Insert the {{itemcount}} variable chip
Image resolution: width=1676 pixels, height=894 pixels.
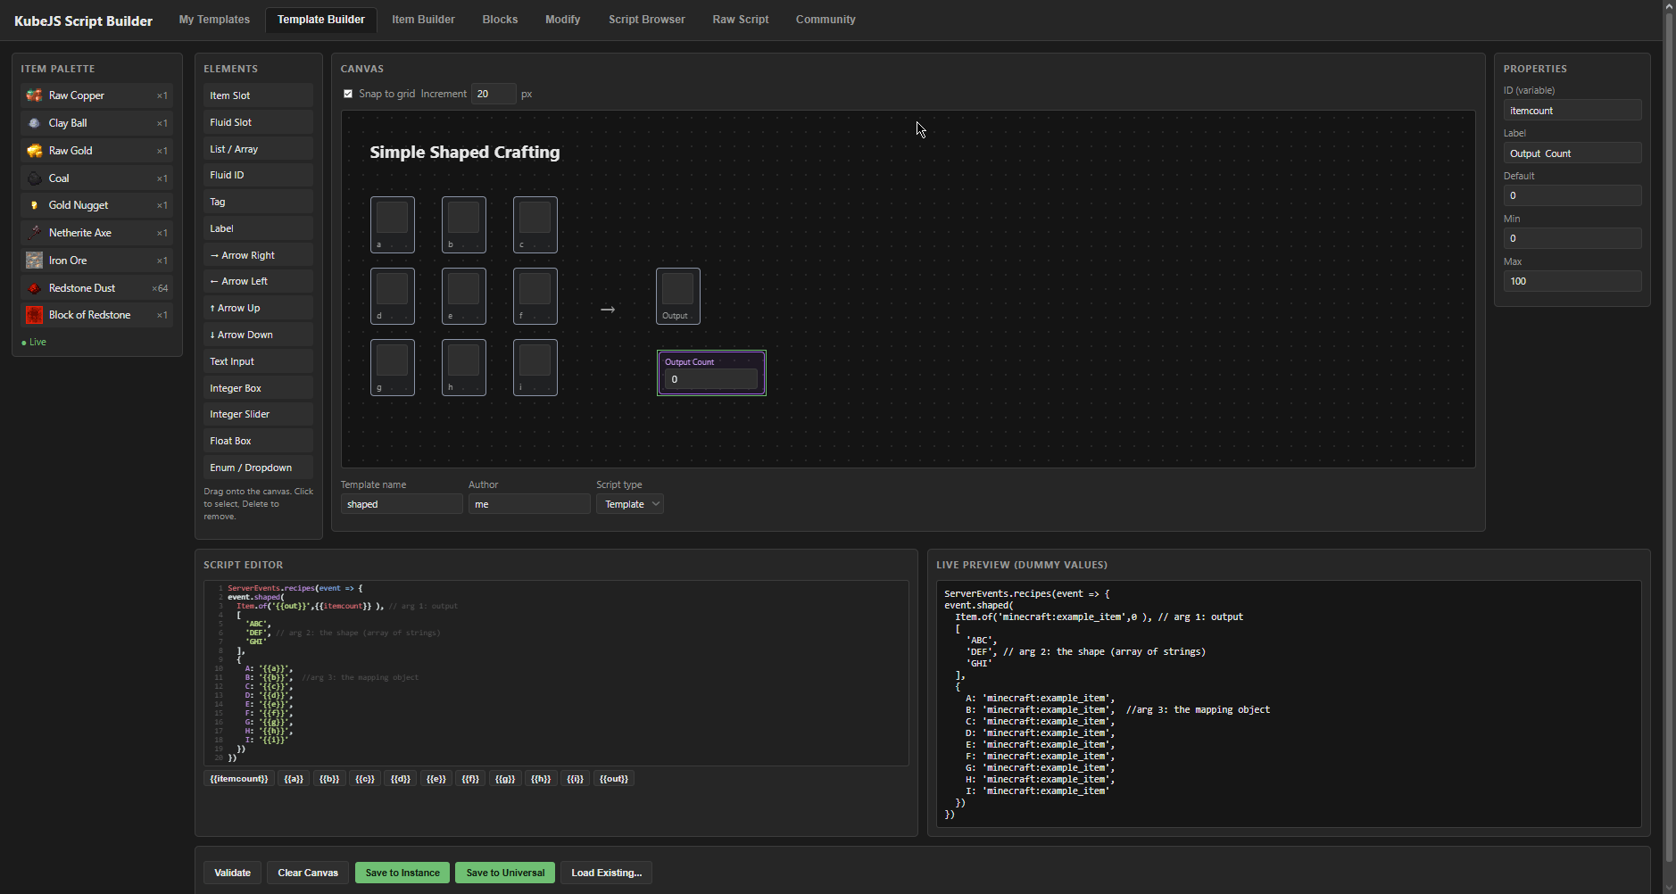[239, 779]
